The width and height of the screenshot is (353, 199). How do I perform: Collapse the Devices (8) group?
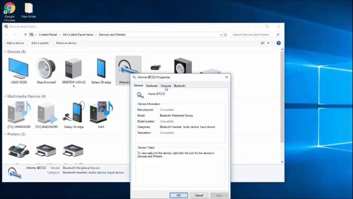click(x=5, y=52)
